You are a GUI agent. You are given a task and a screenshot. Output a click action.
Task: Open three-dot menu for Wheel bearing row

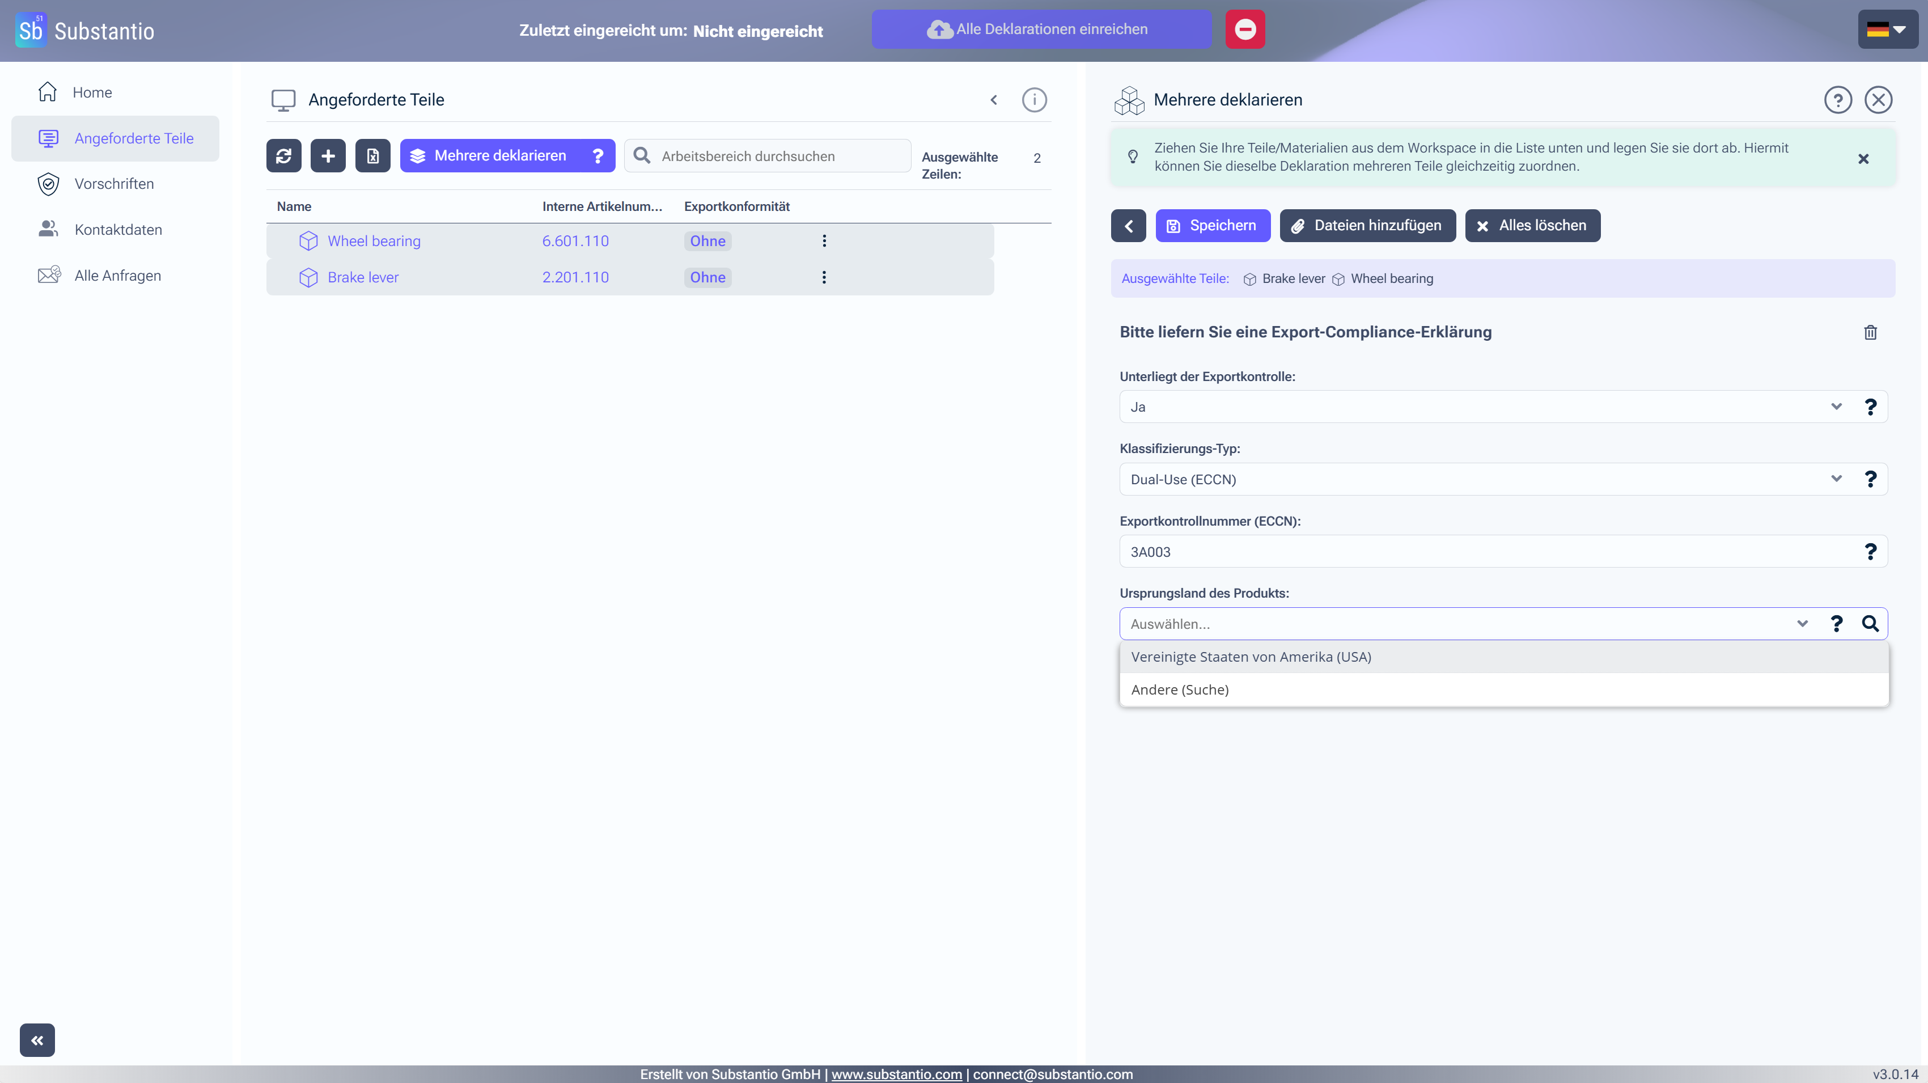click(x=824, y=241)
